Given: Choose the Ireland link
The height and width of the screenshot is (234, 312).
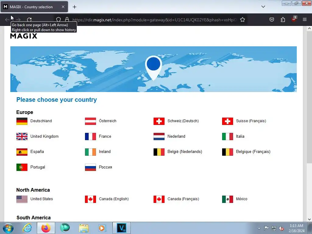Looking at the screenshot, I should tap(105, 152).
